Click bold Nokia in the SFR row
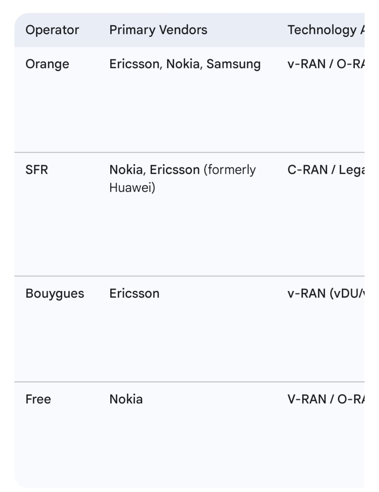The height and width of the screenshot is (492, 379). pos(127,170)
